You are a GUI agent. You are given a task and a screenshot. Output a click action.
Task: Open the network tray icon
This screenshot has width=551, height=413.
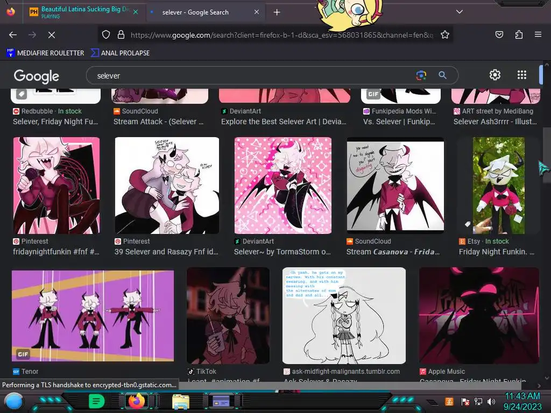click(x=478, y=401)
